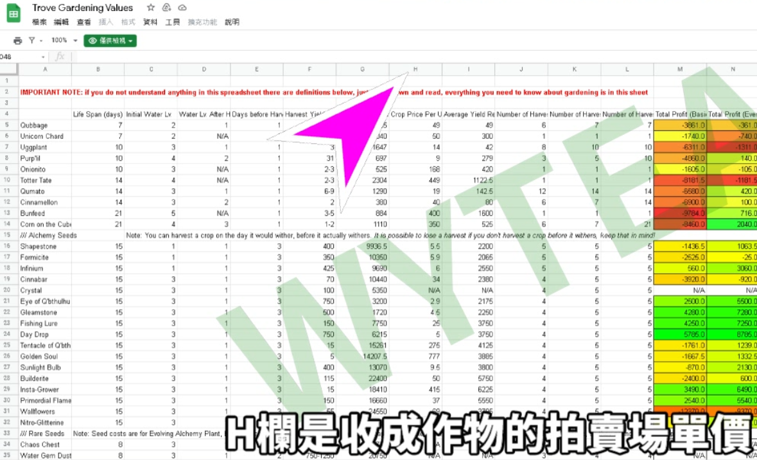Image resolution: width=757 pixels, height=460 pixels.
Task: Click the /// Alchemy Seeds cell
Action: tap(45, 235)
